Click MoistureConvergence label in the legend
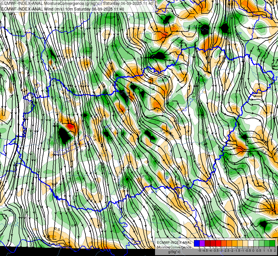This screenshot has width=278, height=256. tap(174, 247)
